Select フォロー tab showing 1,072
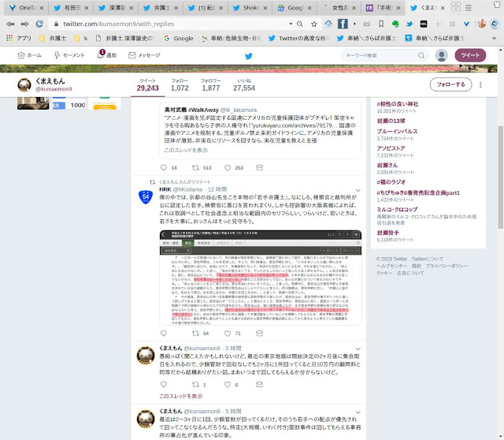The height and width of the screenshot is (440, 504). (180, 85)
